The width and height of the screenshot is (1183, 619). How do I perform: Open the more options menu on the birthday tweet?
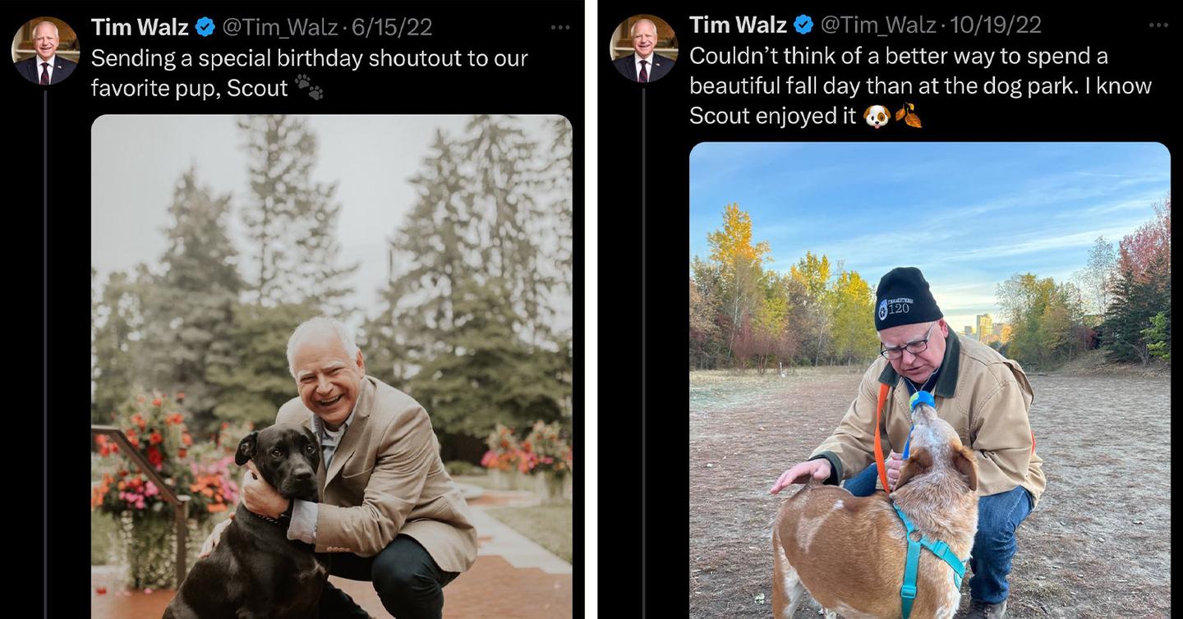pyautogui.click(x=562, y=26)
